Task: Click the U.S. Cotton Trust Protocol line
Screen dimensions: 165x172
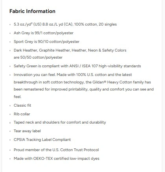Action: coord(56,150)
